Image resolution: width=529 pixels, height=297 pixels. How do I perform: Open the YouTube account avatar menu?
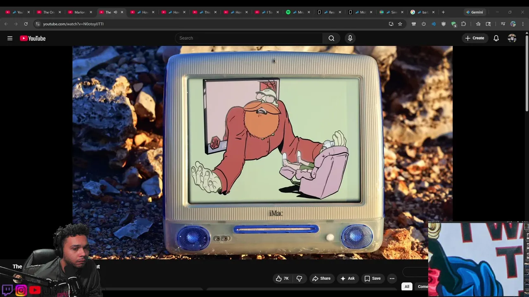tap(512, 38)
